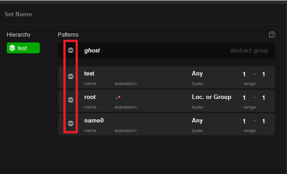Open types dropdown for test pattern

click(197, 74)
